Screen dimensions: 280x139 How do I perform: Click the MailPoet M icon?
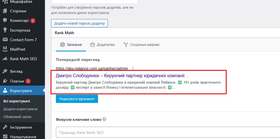5,49
